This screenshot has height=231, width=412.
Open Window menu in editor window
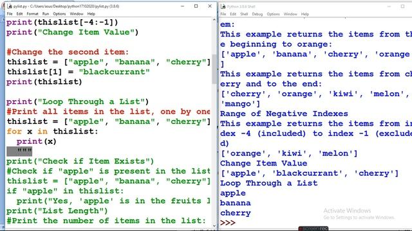click(77, 14)
